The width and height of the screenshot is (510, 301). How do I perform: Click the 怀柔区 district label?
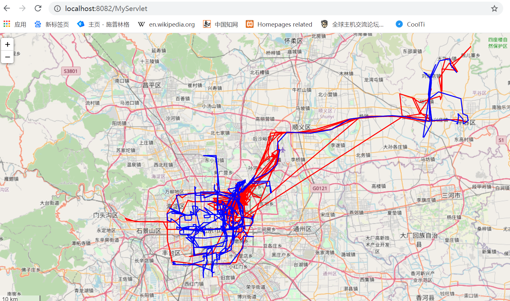coord(293,41)
